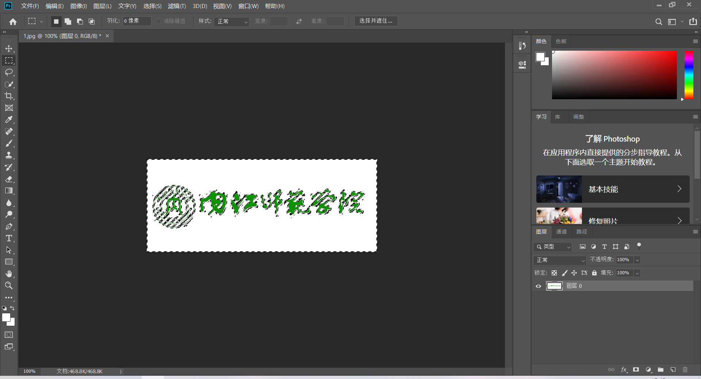Click the 选择并遮住... button
The image size is (701, 379).
pyautogui.click(x=376, y=21)
